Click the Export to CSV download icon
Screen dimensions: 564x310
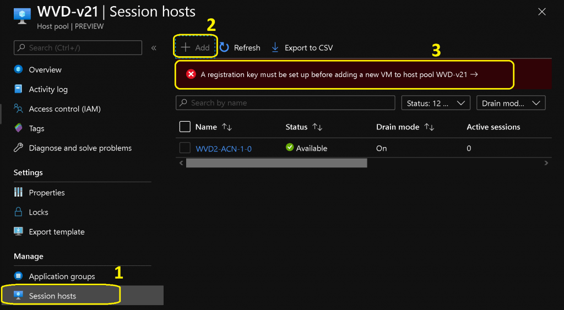pos(275,47)
